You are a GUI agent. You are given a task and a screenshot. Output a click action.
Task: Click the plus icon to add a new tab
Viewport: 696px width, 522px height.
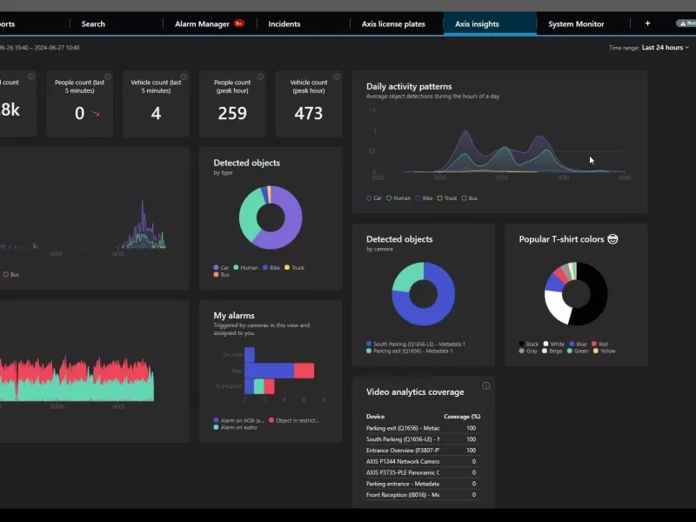click(647, 23)
